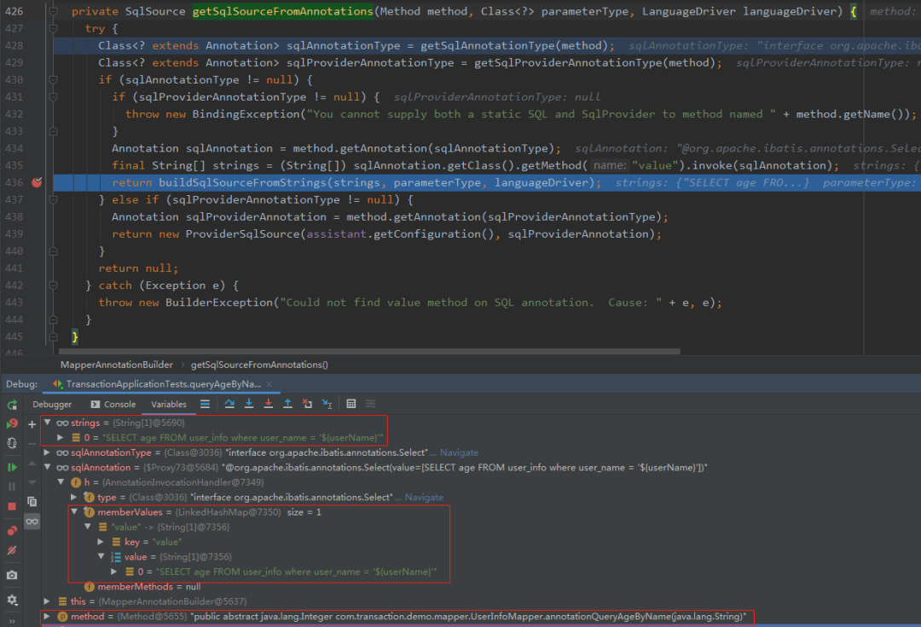Switch to the Console tab

click(113, 405)
